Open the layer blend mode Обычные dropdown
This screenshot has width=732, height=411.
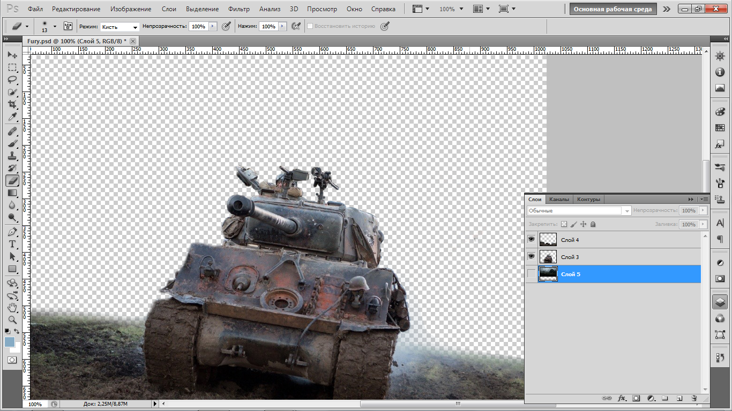point(579,211)
